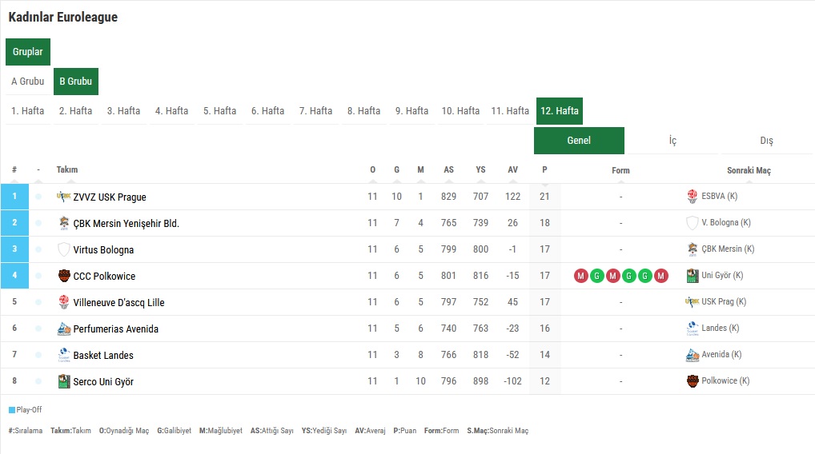Select the 11. Hafta week tab
Screen dimensions: 815x454
510,111
